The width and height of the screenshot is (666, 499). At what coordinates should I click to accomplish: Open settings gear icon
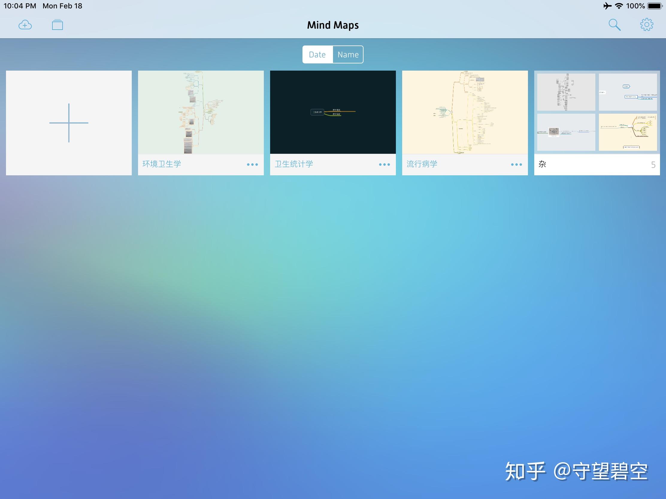pyautogui.click(x=647, y=25)
